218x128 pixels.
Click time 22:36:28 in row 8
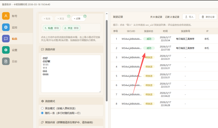pos(165,105)
